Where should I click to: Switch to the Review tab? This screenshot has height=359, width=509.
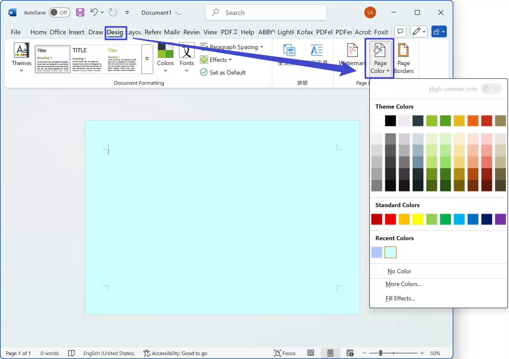pyautogui.click(x=191, y=32)
